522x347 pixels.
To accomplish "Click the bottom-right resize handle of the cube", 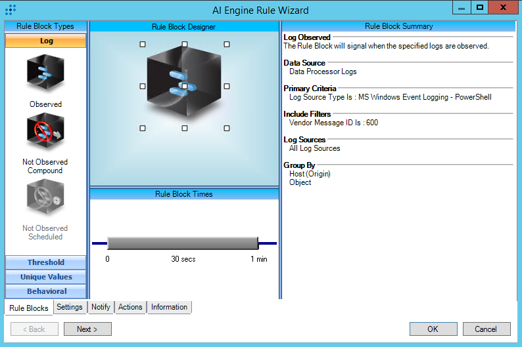I will [x=226, y=128].
